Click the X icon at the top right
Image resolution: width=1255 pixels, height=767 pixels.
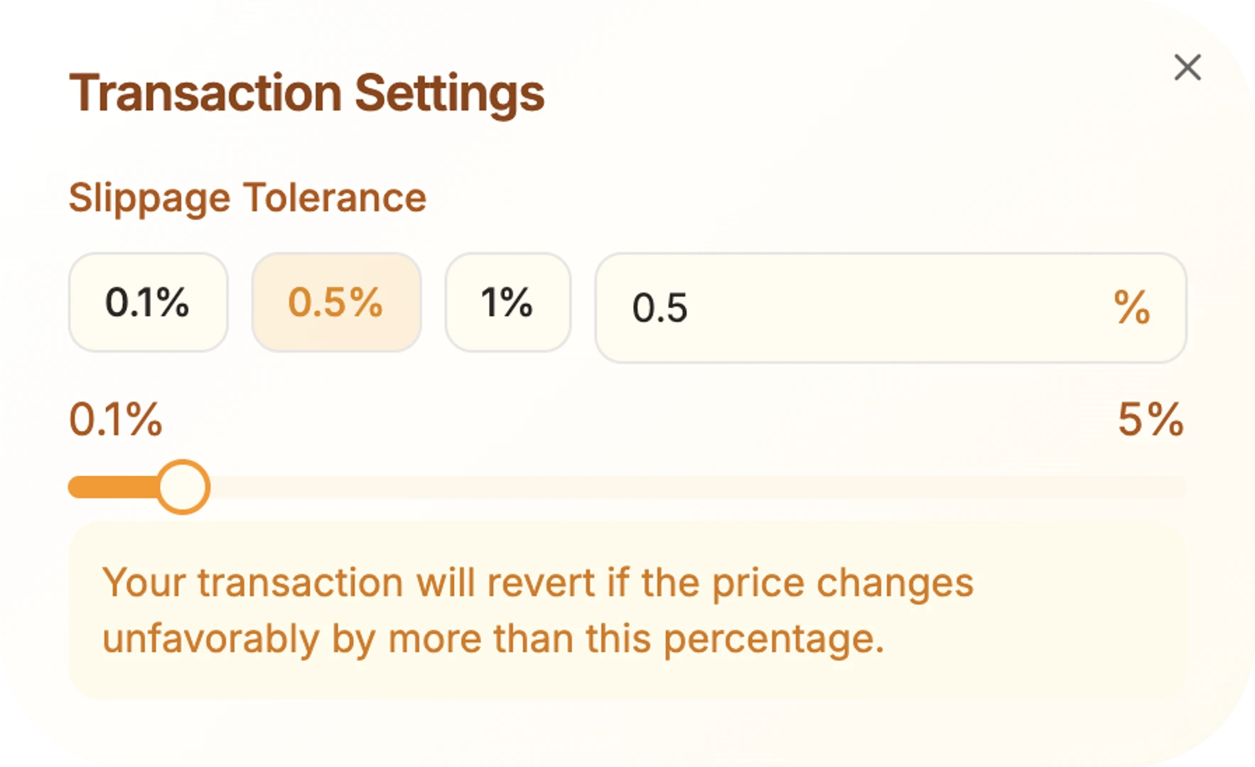1187,68
